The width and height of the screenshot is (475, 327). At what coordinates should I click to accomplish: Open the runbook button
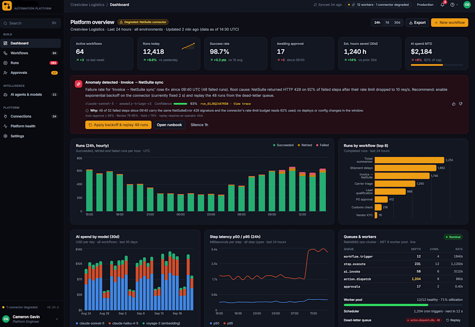pos(169,125)
